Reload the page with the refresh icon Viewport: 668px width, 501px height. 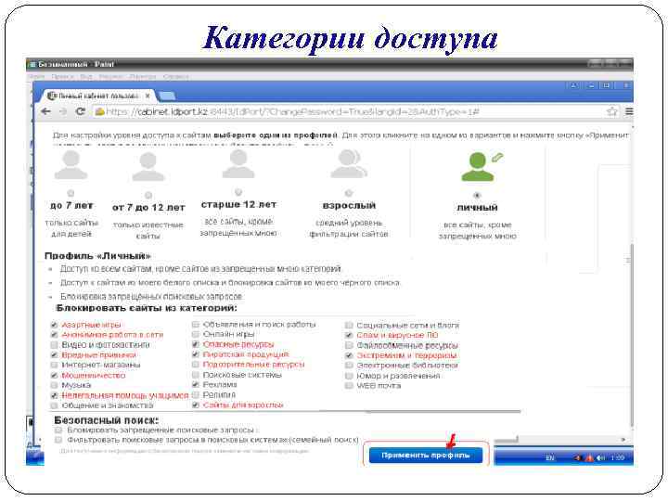point(80,111)
